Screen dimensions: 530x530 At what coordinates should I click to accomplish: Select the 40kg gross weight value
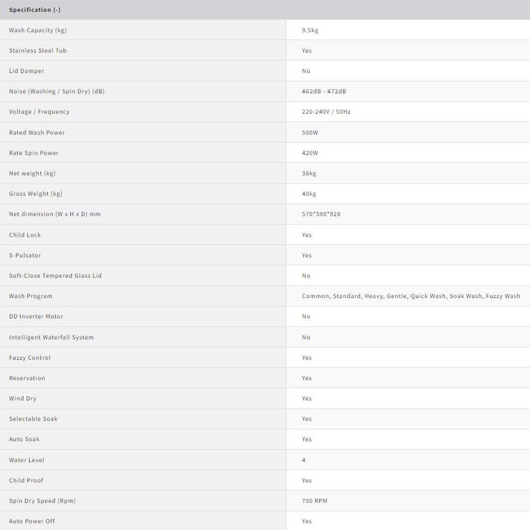coord(309,194)
